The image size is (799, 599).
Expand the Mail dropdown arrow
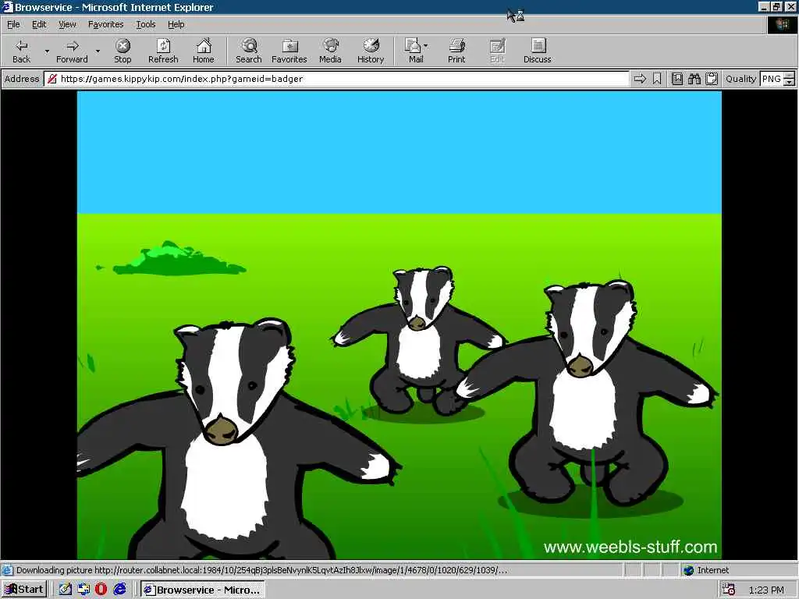click(426, 46)
